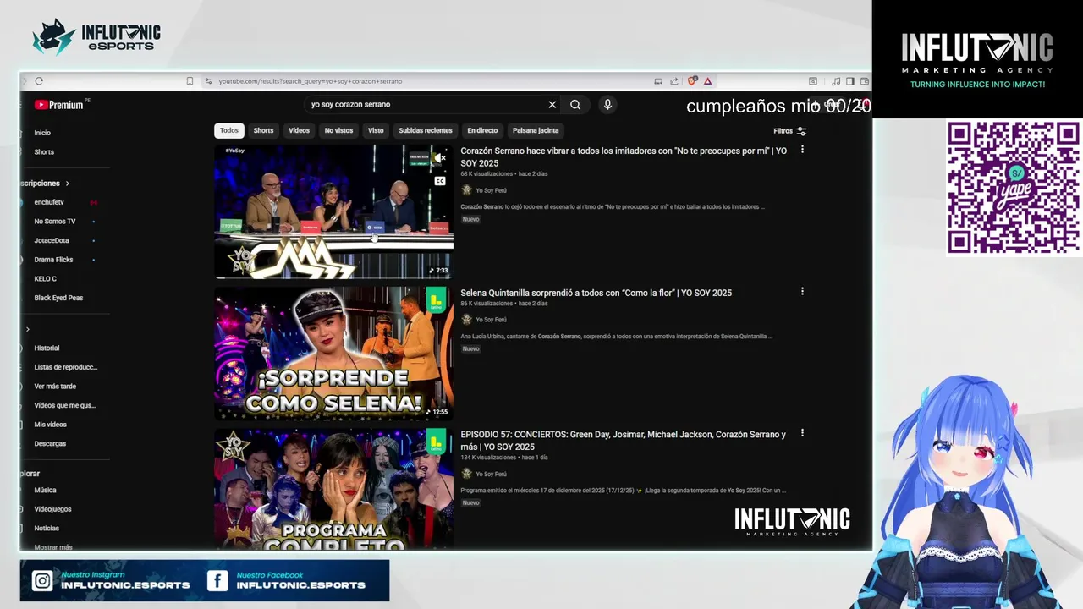Clear the search box with the X
The image size is (1083, 609).
click(552, 105)
